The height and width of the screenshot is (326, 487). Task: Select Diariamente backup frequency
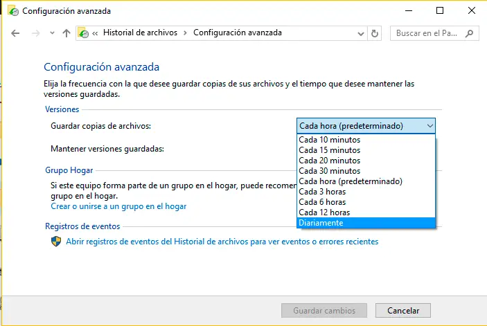[x=321, y=223]
